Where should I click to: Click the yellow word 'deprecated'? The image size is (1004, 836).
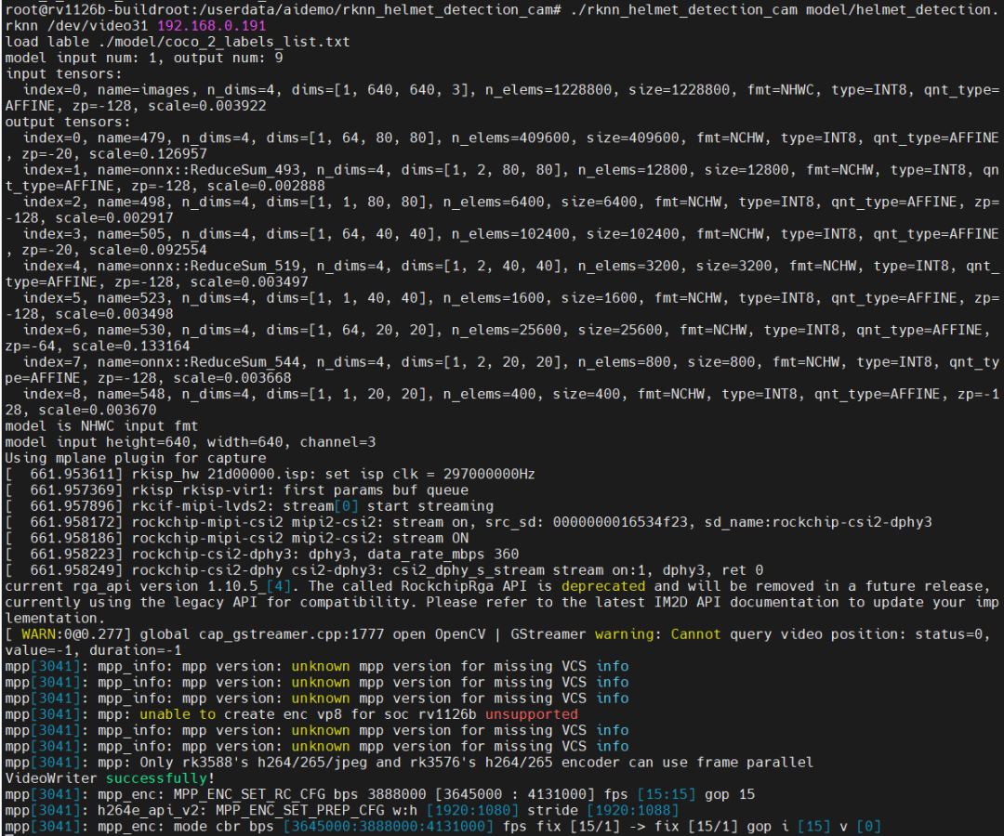click(x=603, y=586)
